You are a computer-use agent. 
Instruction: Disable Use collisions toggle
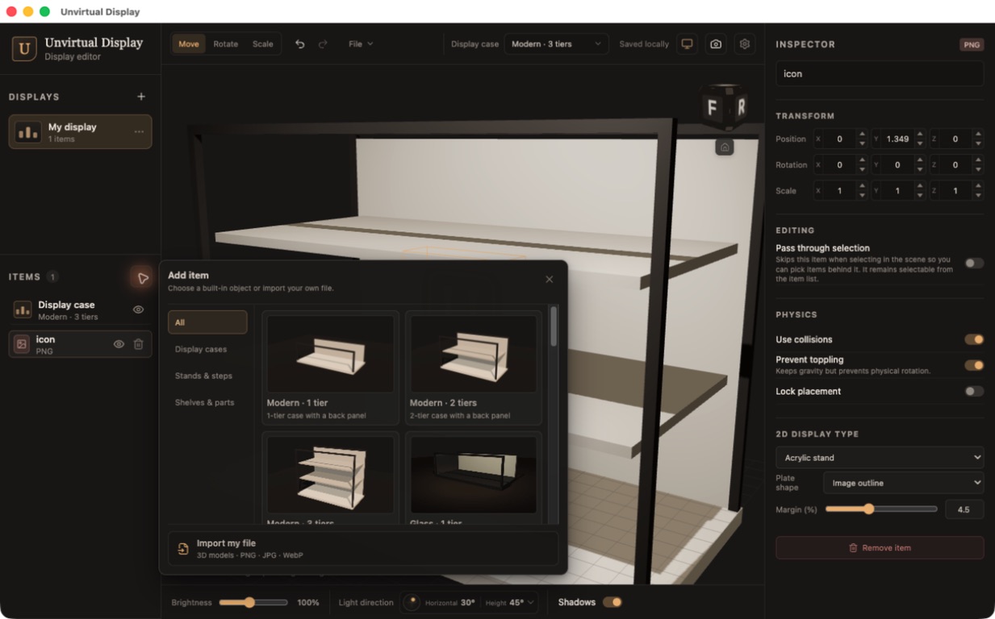pos(974,339)
